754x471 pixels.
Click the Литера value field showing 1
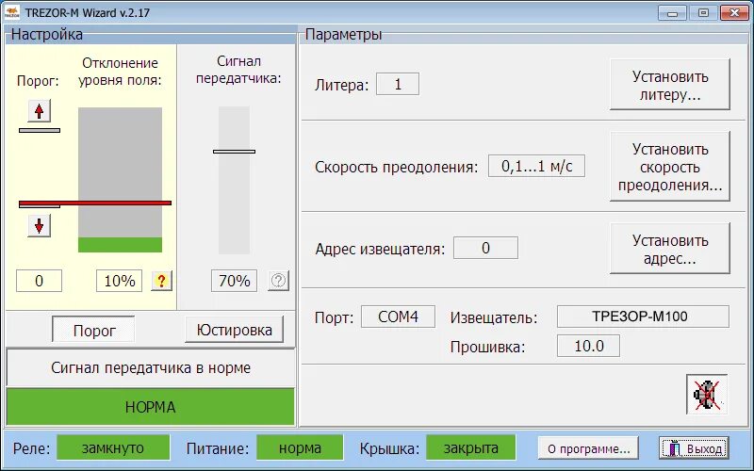[398, 84]
